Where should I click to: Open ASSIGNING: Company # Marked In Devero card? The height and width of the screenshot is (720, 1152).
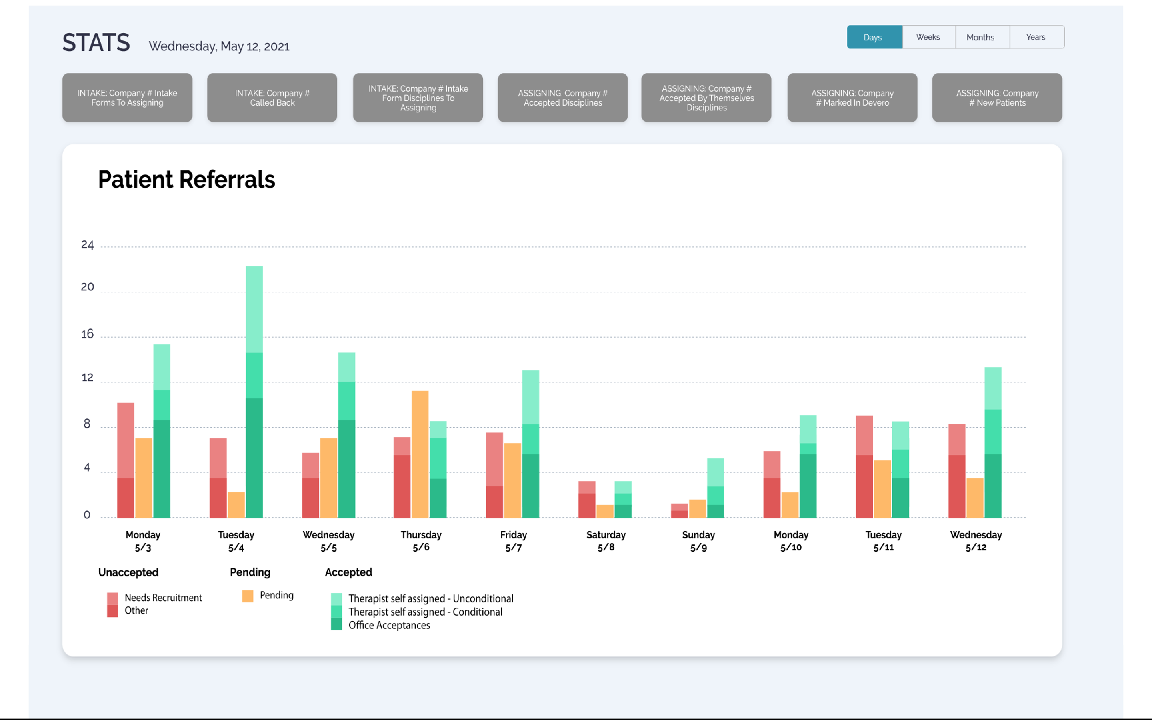pyautogui.click(x=852, y=98)
